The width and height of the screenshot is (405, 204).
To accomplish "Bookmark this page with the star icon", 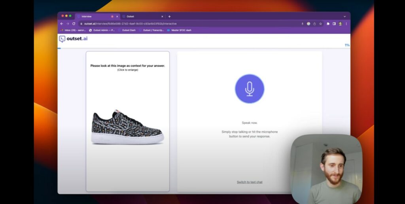I will click(320, 24).
